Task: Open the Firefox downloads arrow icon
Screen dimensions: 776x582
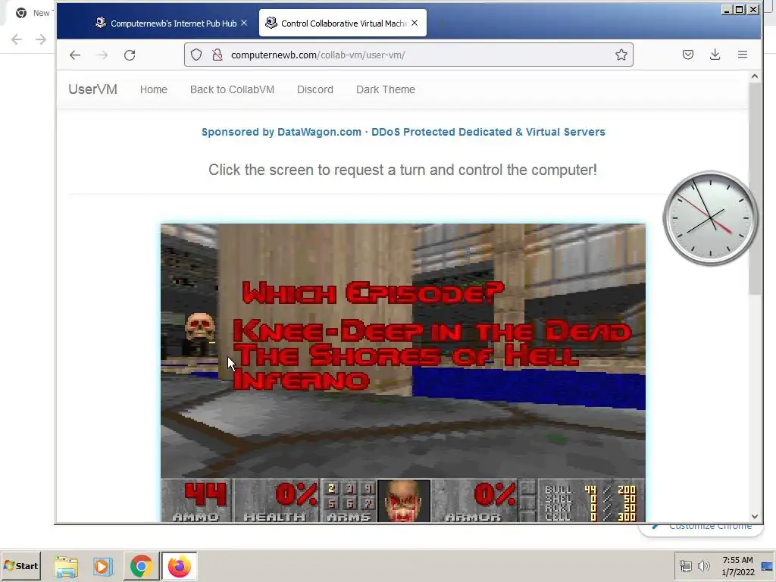Action: pos(715,55)
